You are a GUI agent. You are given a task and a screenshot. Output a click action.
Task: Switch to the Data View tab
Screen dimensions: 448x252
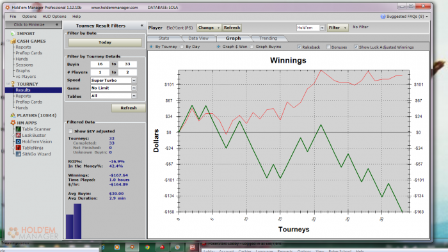click(x=198, y=38)
